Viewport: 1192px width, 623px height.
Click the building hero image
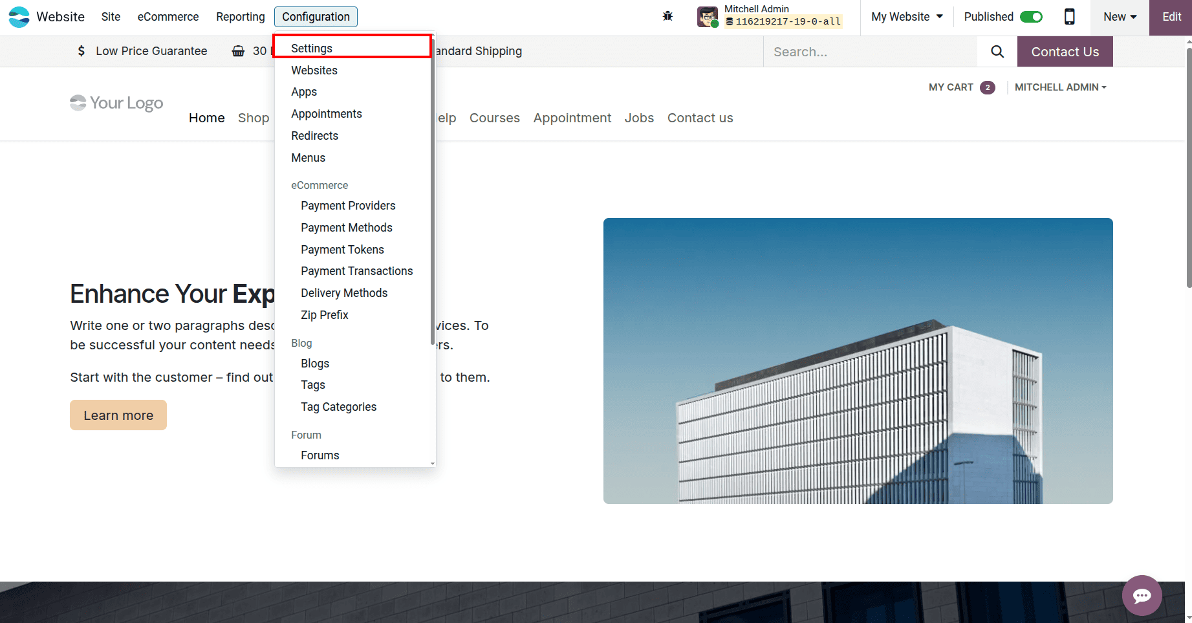pos(858,361)
